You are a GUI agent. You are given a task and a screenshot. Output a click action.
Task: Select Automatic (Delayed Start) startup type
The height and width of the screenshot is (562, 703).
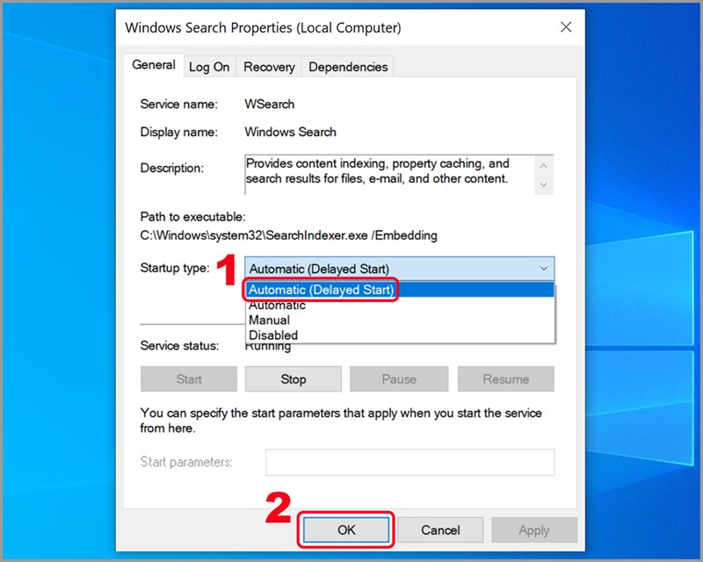pyautogui.click(x=321, y=290)
